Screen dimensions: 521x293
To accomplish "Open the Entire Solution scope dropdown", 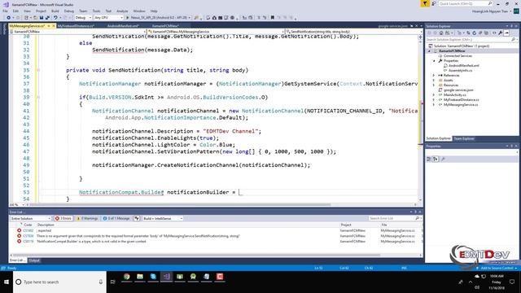I will point(30,218).
